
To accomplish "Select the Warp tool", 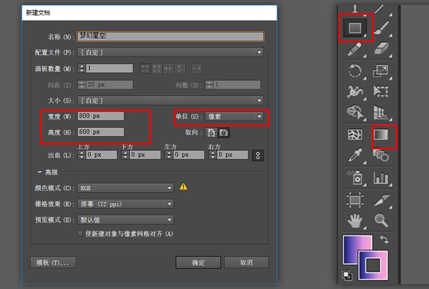I will coord(355,92).
